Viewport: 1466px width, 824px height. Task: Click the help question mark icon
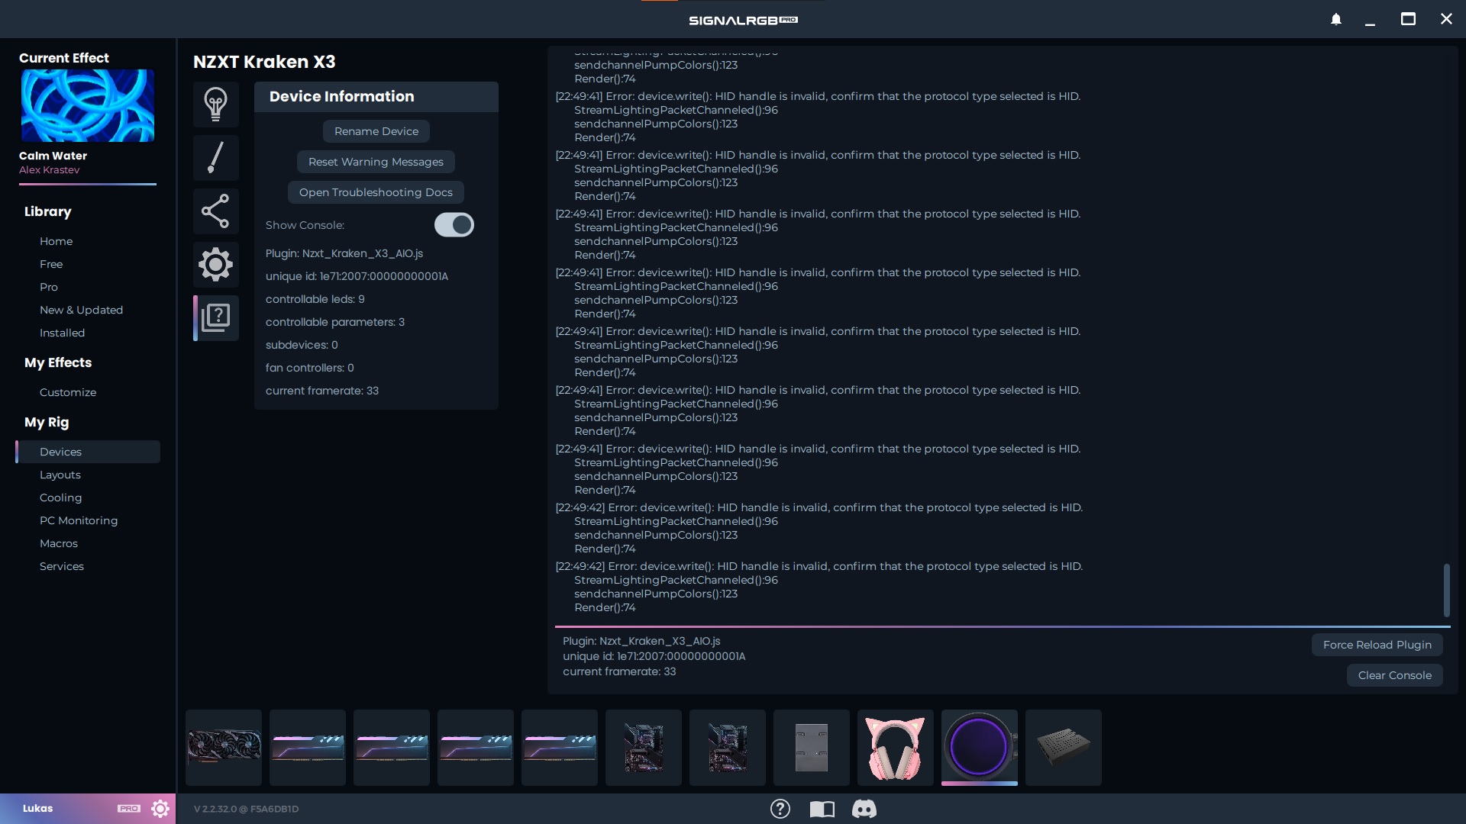point(780,809)
